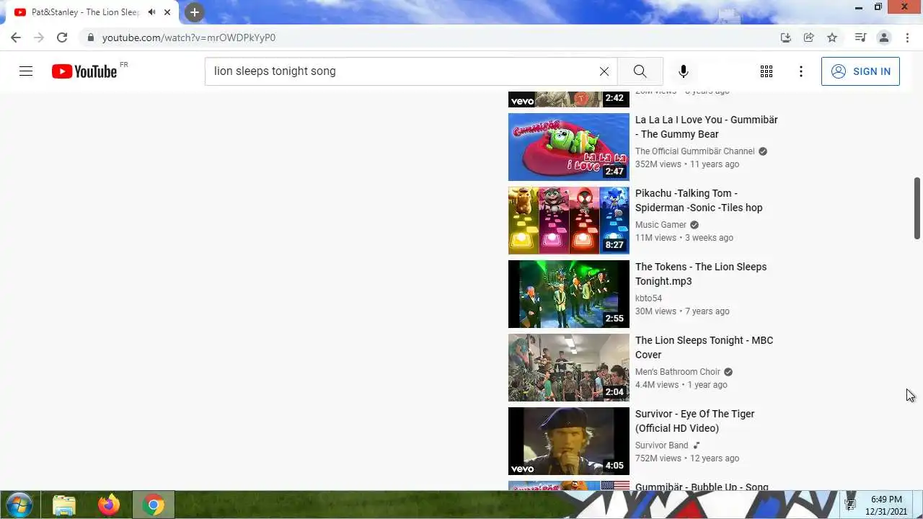Click the install app icon in address bar
923x519 pixels.
786,37
